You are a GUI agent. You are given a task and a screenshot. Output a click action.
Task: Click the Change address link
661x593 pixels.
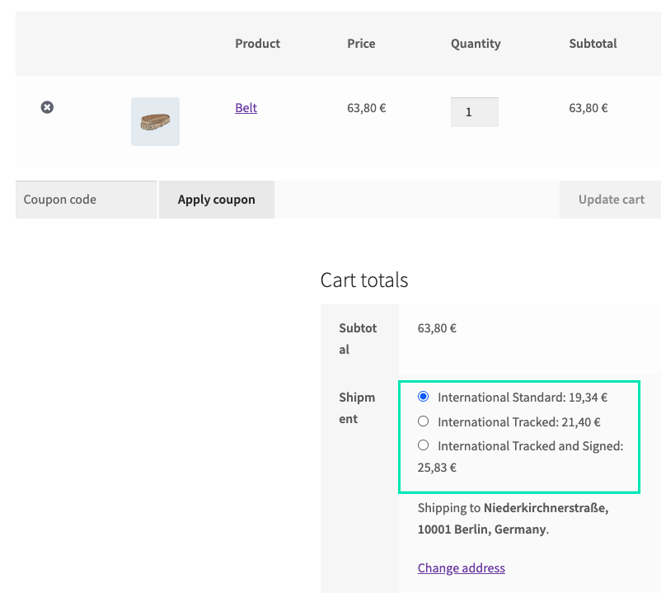coord(462,567)
